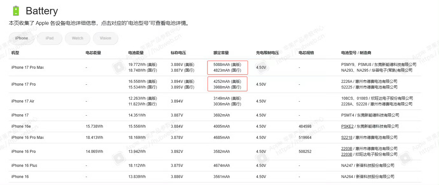
Task: Click the Battery page heading
Action: tap(42, 11)
